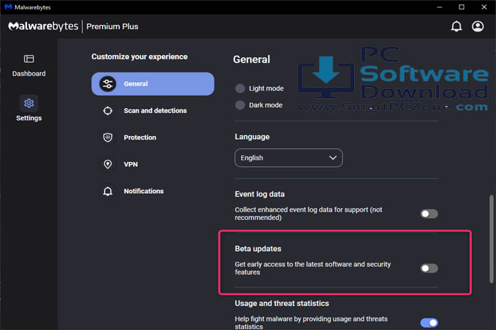
Task: Open the user account profile icon
Action: coord(477,26)
